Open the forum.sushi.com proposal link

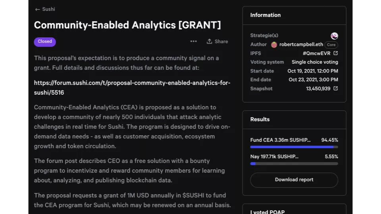click(132, 88)
